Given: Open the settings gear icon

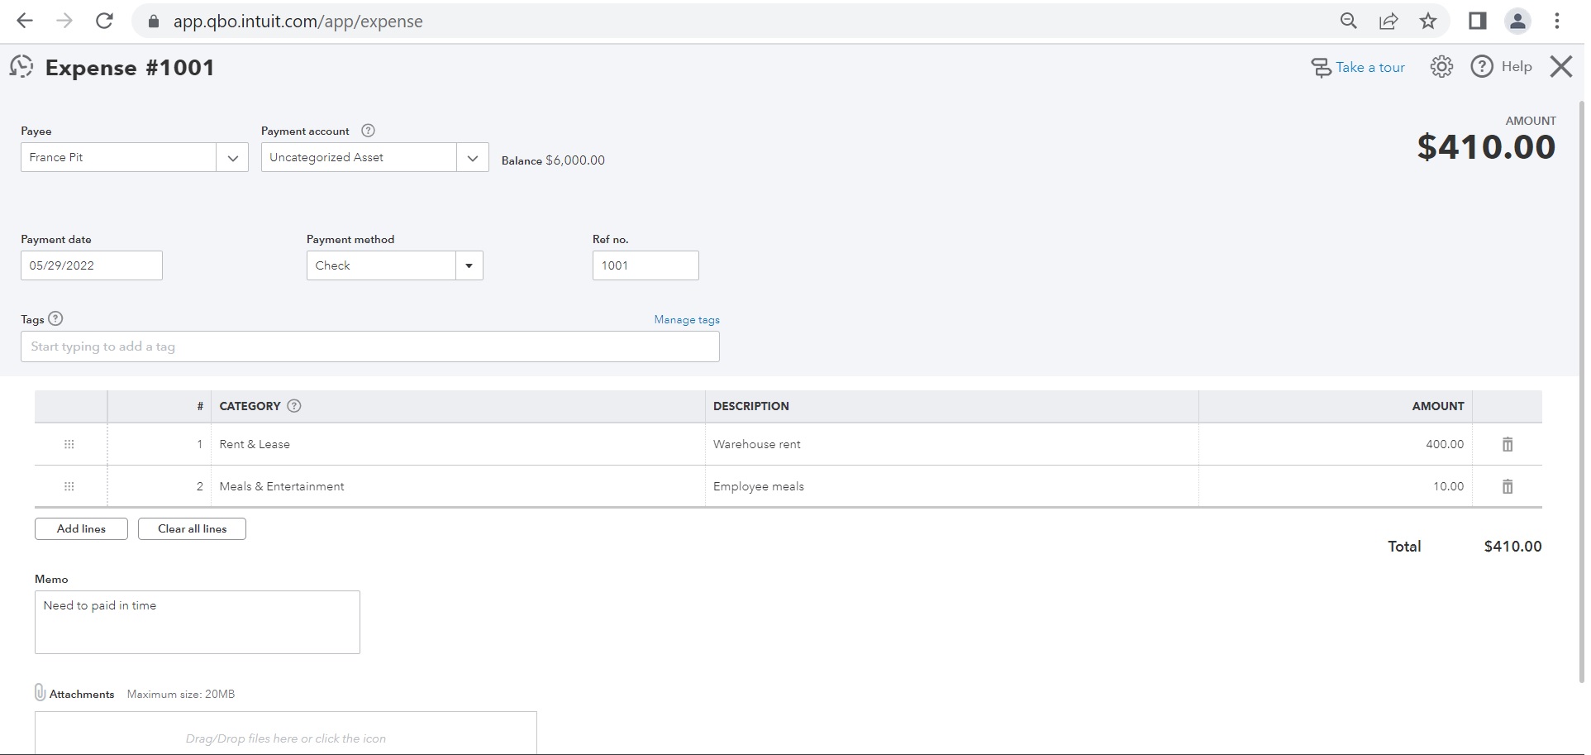Looking at the screenshot, I should point(1441,67).
